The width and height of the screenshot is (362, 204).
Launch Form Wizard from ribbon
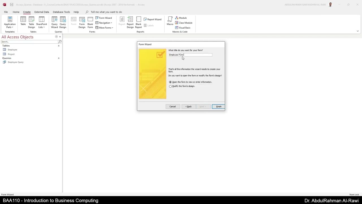pos(104,18)
